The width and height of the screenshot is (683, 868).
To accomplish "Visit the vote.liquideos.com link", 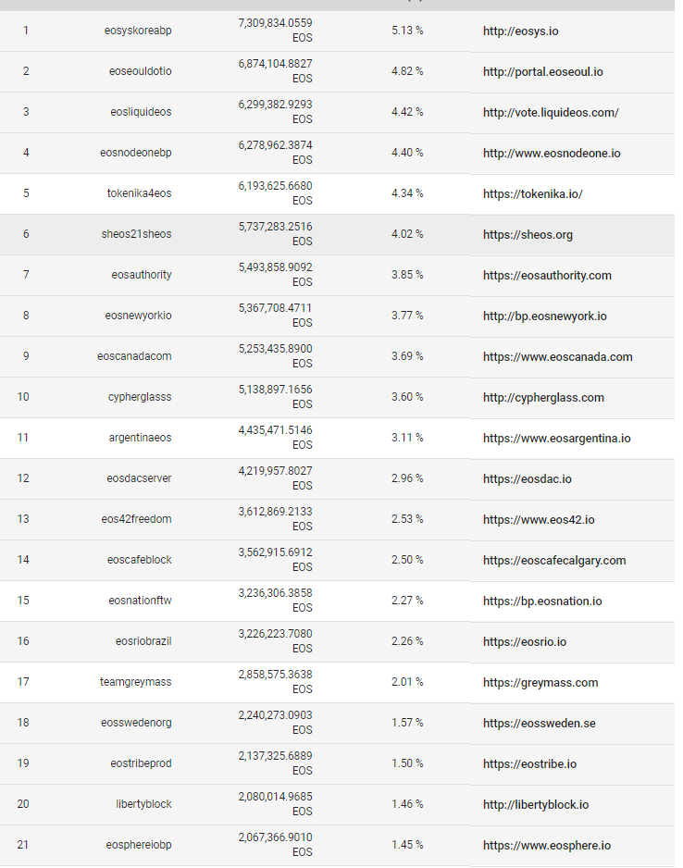I will (x=551, y=113).
